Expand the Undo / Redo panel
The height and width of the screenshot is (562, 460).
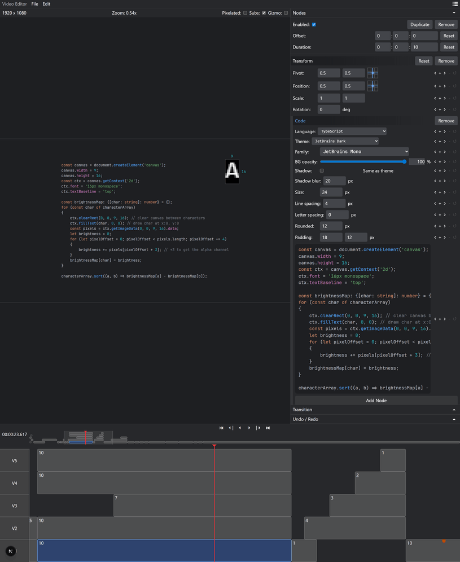coord(454,419)
